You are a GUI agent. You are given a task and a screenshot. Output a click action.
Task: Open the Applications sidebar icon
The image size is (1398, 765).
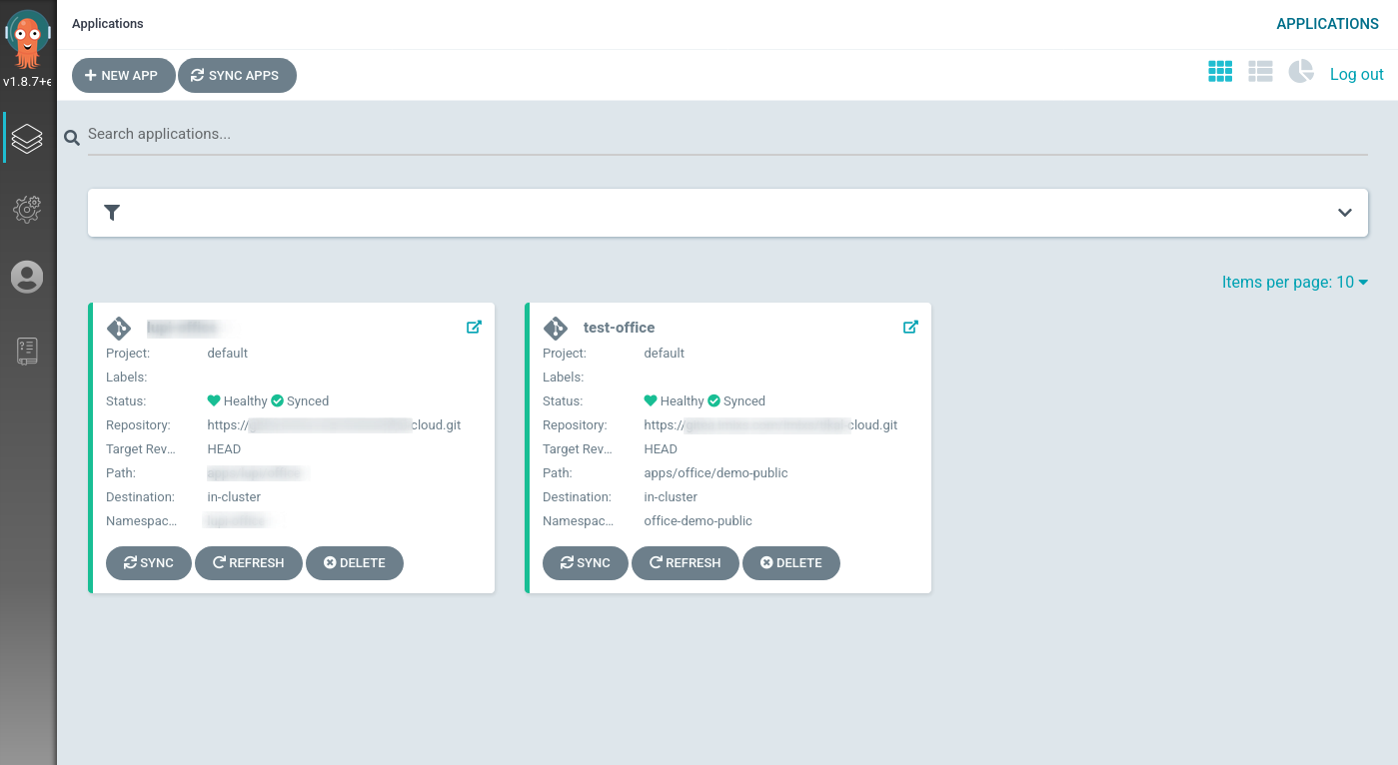pos(28,137)
